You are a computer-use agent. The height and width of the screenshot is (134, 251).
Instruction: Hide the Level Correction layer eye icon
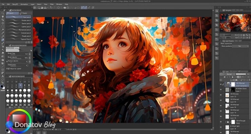click(x=221, y=84)
